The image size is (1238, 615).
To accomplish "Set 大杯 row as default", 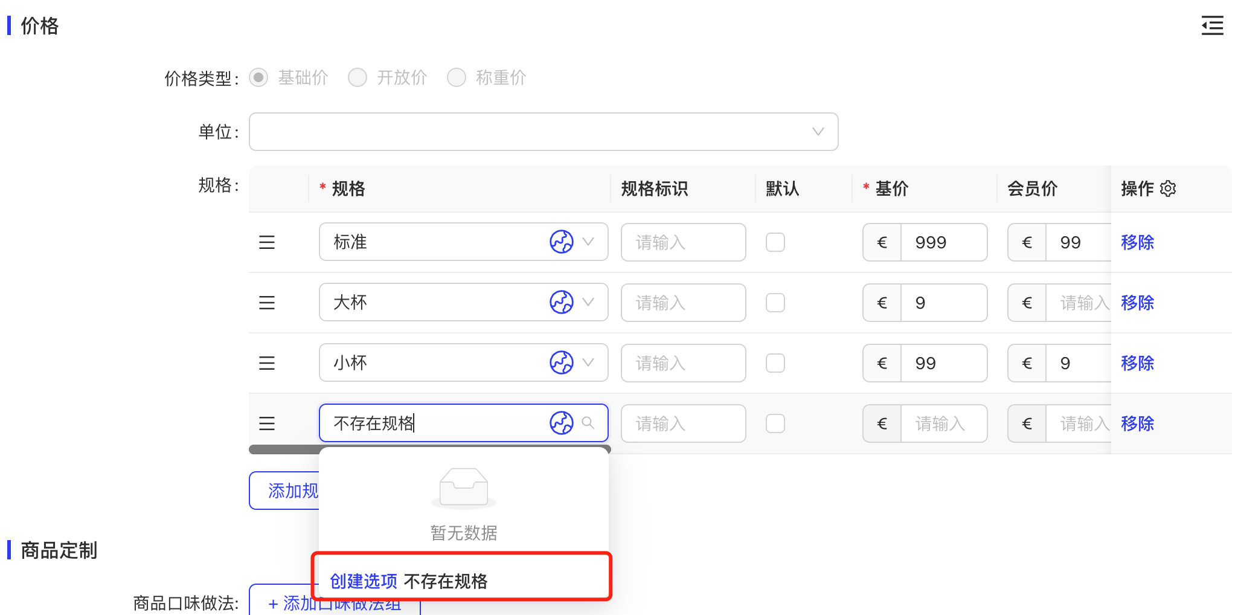I will pyautogui.click(x=775, y=303).
